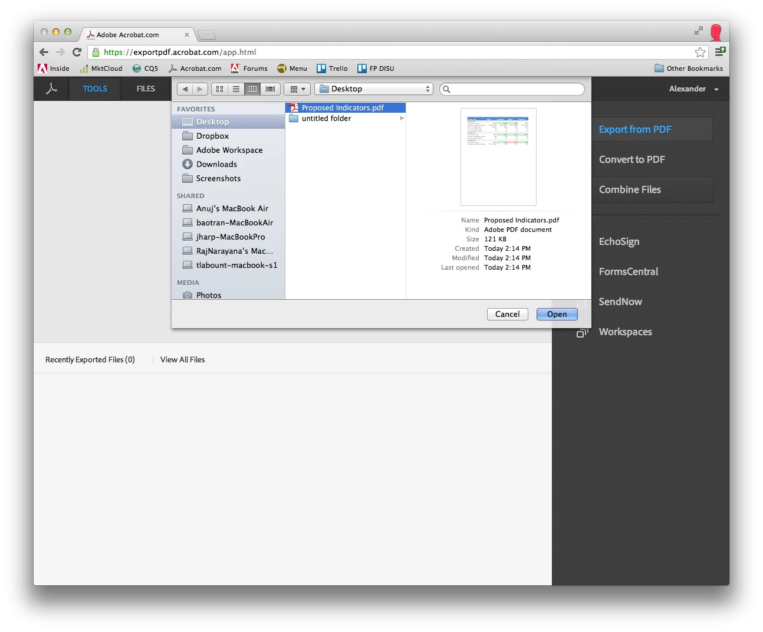Select Combine Files tool
This screenshot has height=632, width=763.
point(653,189)
